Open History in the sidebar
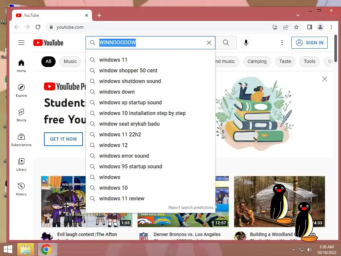The width and height of the screenshot is (341, 256). (x=21, y=189)
